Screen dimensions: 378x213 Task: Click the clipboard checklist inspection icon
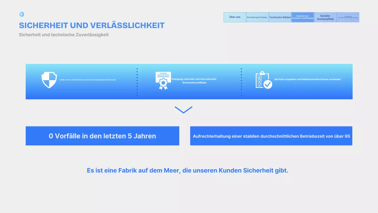click(x=263, y=80)
